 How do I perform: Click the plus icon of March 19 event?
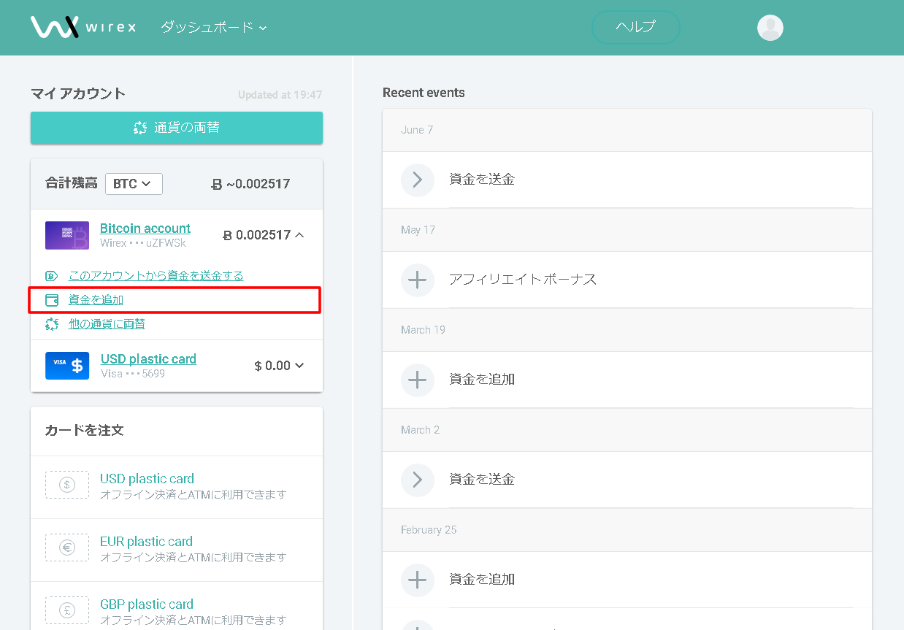point(418,380)
